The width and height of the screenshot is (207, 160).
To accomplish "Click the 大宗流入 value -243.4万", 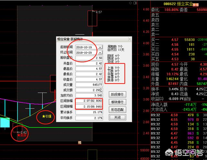I will [189, 109].
